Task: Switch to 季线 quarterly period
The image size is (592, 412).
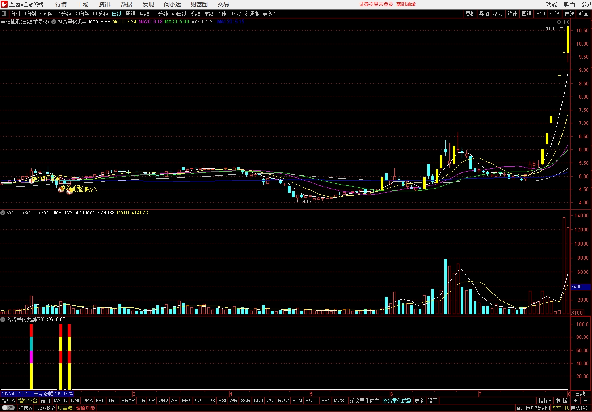Action: (x=195, y=14)
